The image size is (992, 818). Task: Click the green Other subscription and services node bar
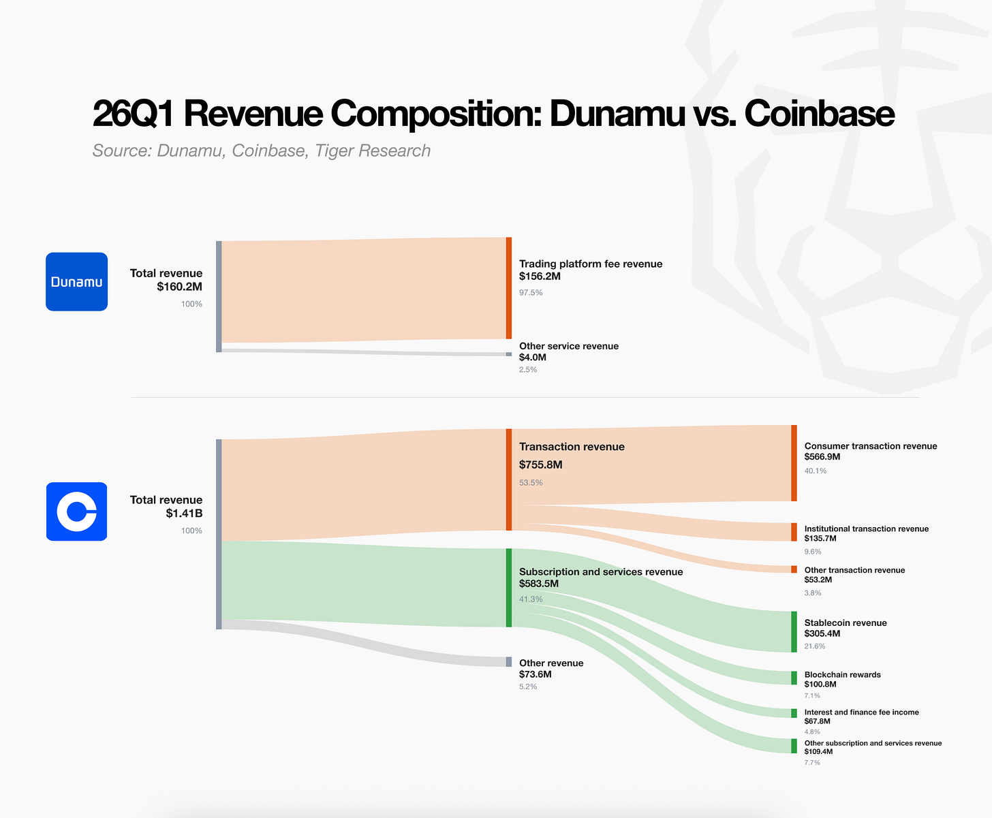point(794,746)
